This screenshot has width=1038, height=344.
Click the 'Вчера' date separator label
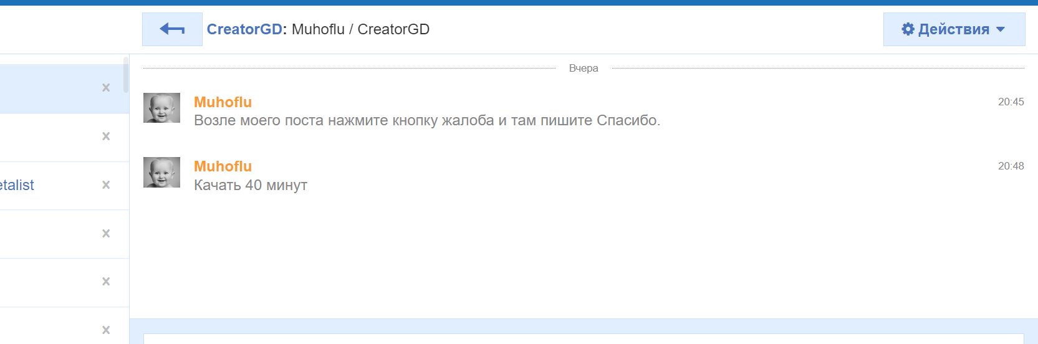[x=584, y=68]
